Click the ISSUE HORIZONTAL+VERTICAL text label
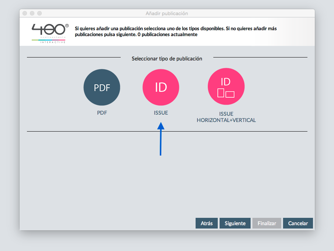The width and height of the screenshot is (334, 251). tap(226, 117)
